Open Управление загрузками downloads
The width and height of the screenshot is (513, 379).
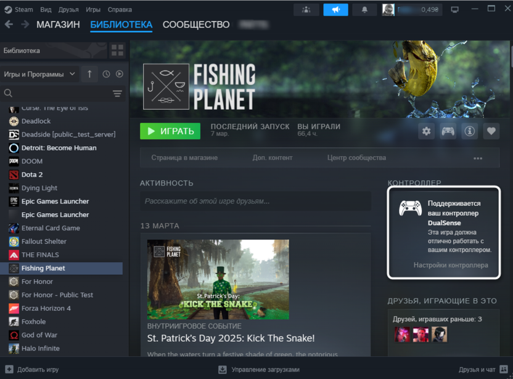click(259, 370)
